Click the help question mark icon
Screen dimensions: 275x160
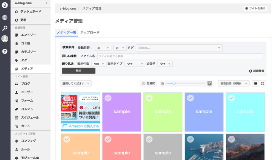(x=5, y=51)
